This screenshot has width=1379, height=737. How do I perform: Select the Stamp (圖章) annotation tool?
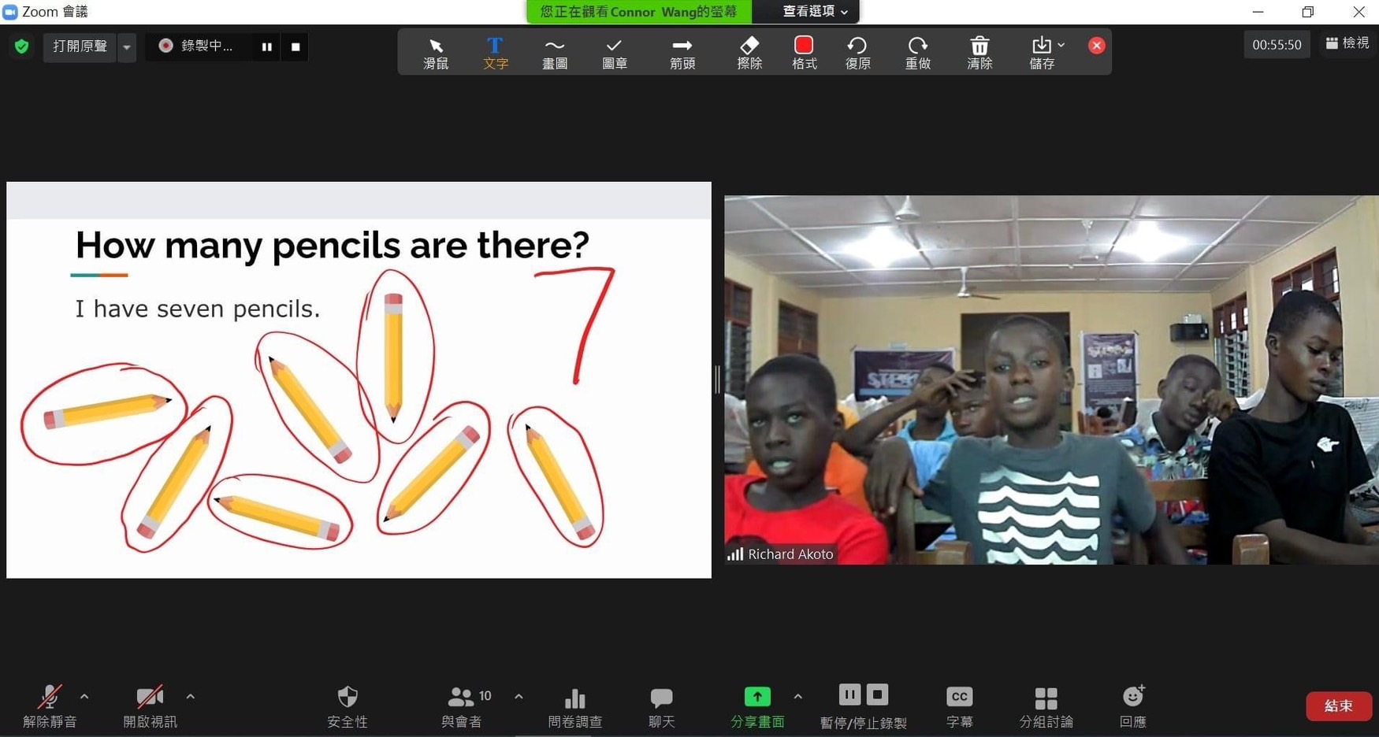(615, 53)
